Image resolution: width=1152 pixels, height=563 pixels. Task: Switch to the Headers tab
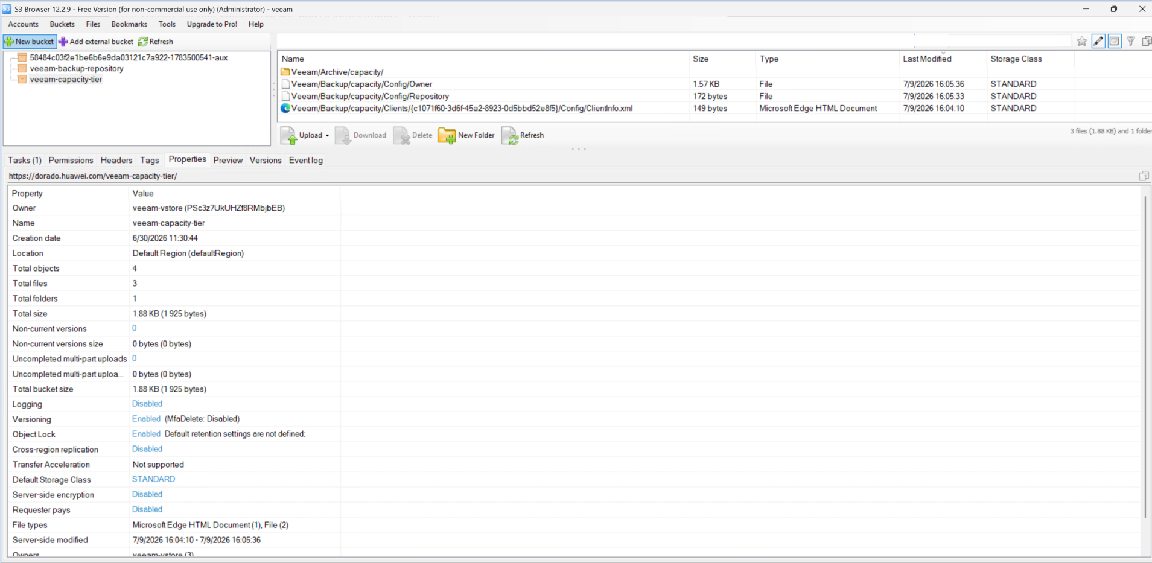(x=116, y=160)
